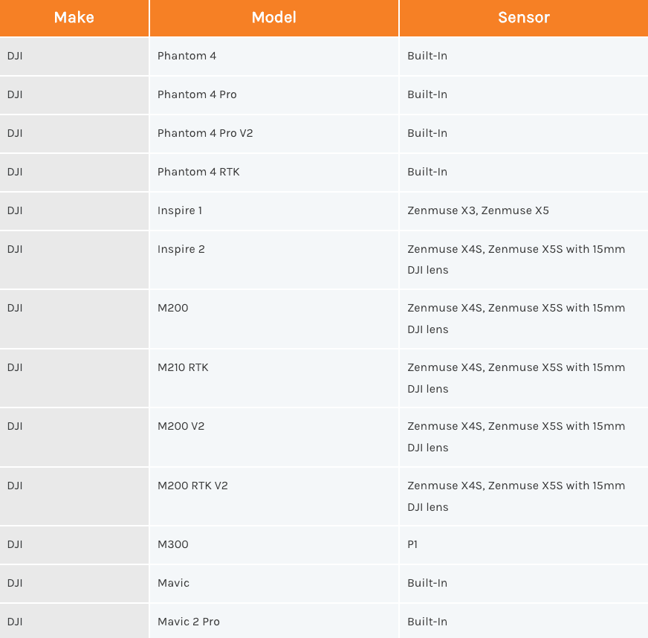Click the sensor cell in M210 RTK row
This screenshot has width=648, height=638.
pos(524,378)
